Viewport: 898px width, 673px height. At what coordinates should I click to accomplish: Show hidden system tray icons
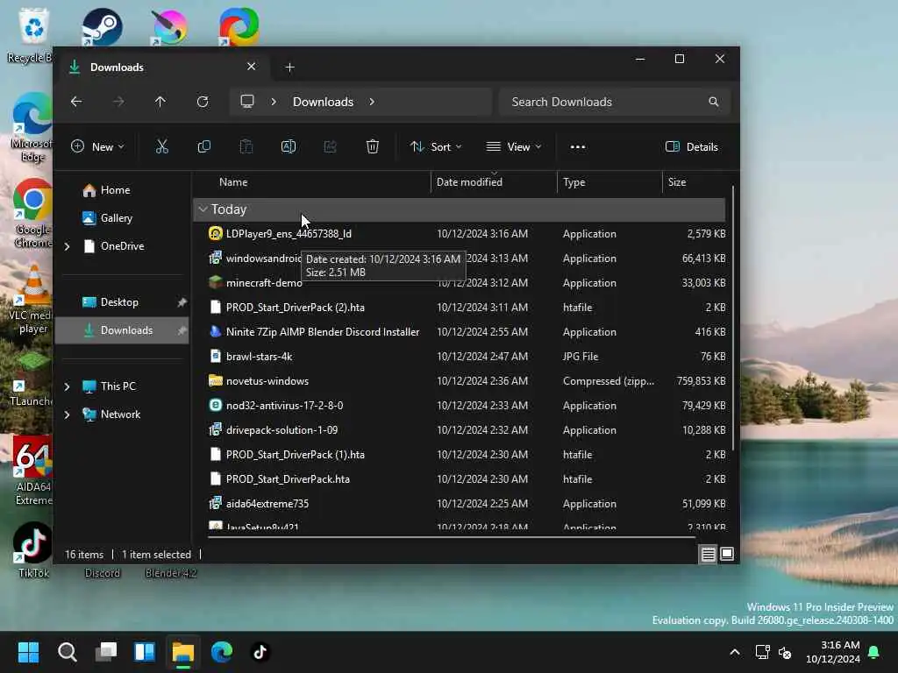(735, 652)
